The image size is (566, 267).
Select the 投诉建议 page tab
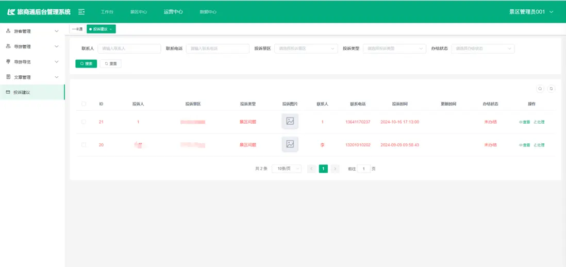(x=101, y=29)
